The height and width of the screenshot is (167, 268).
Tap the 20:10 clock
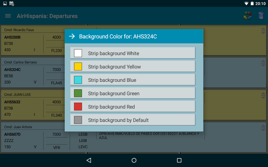261,4
